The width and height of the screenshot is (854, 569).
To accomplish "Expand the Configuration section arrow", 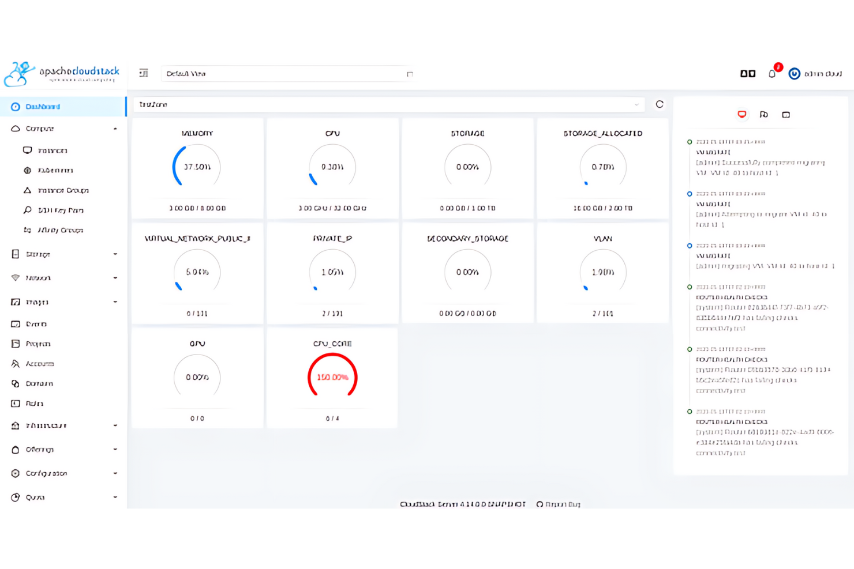I will click(x=115, y=473).
